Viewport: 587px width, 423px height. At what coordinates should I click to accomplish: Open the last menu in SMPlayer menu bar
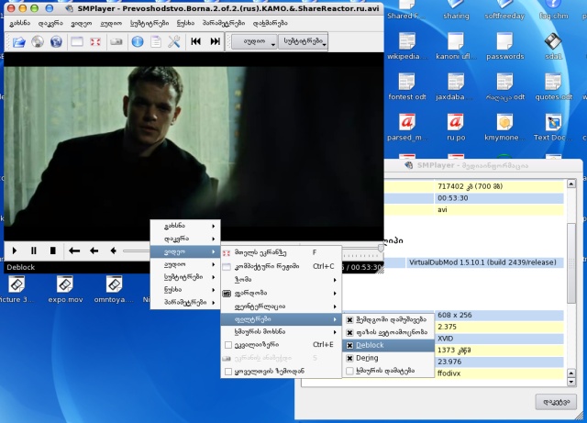tap(271, 23)
